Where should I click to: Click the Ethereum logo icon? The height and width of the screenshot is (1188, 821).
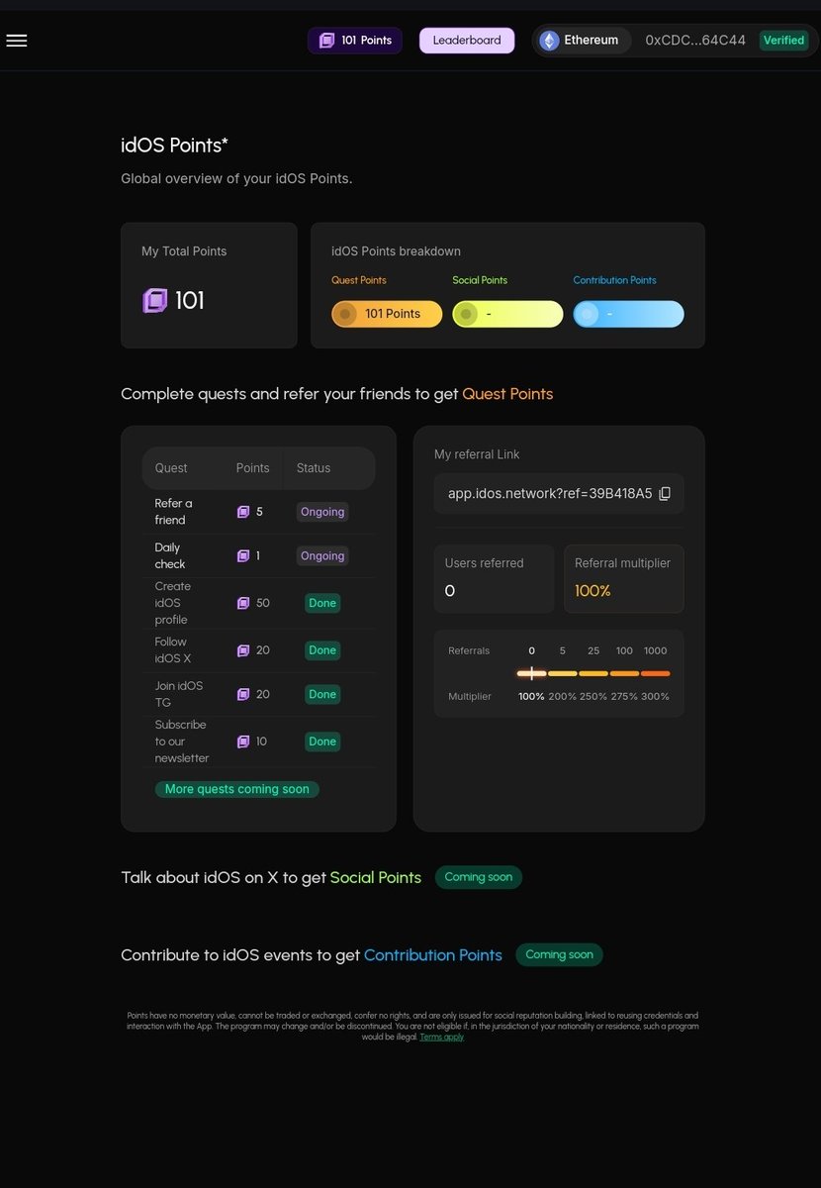(549, 41)
